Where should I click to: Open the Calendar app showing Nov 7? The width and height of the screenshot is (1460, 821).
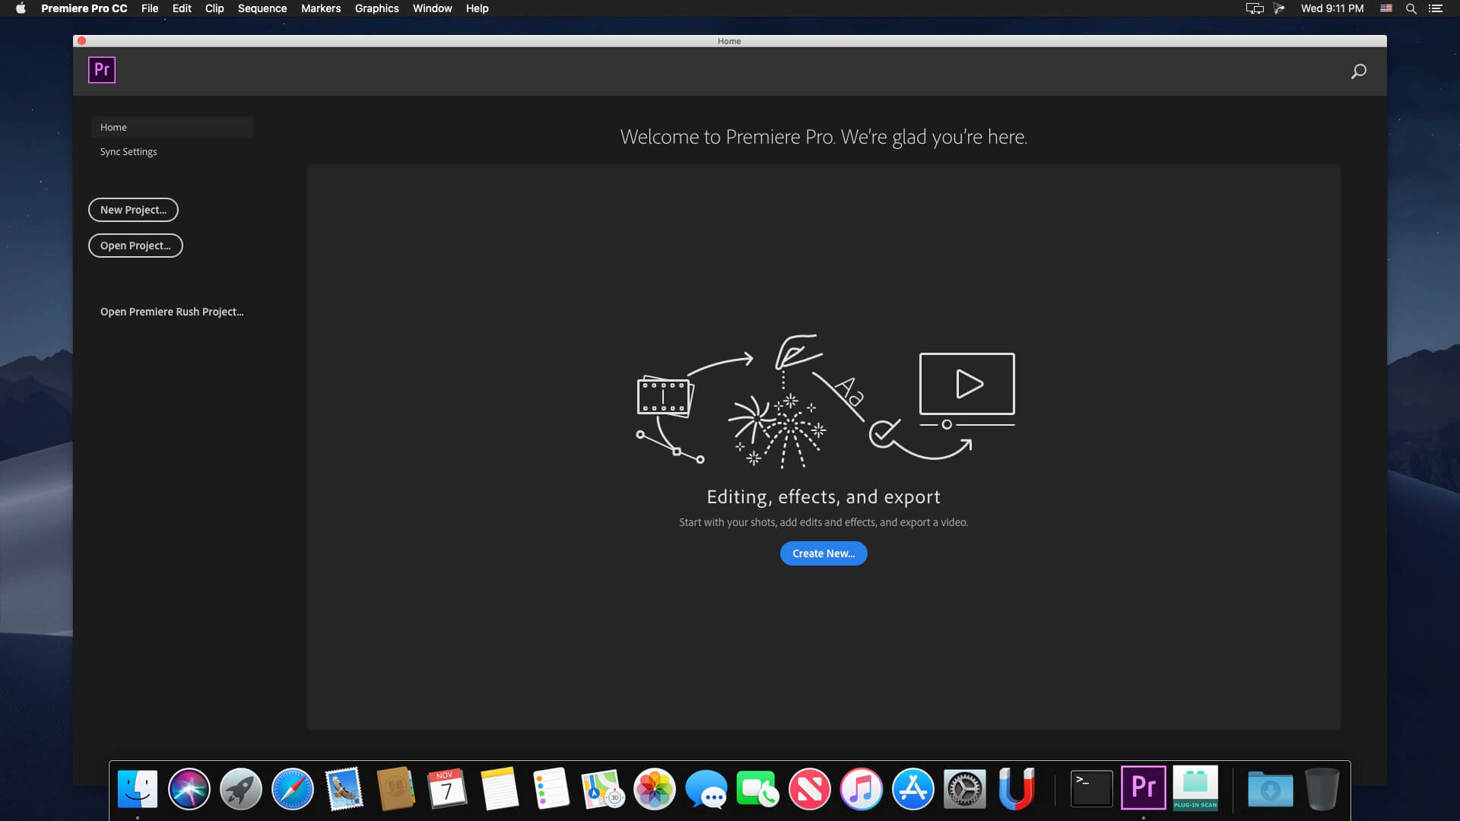[x=447, y=789]
